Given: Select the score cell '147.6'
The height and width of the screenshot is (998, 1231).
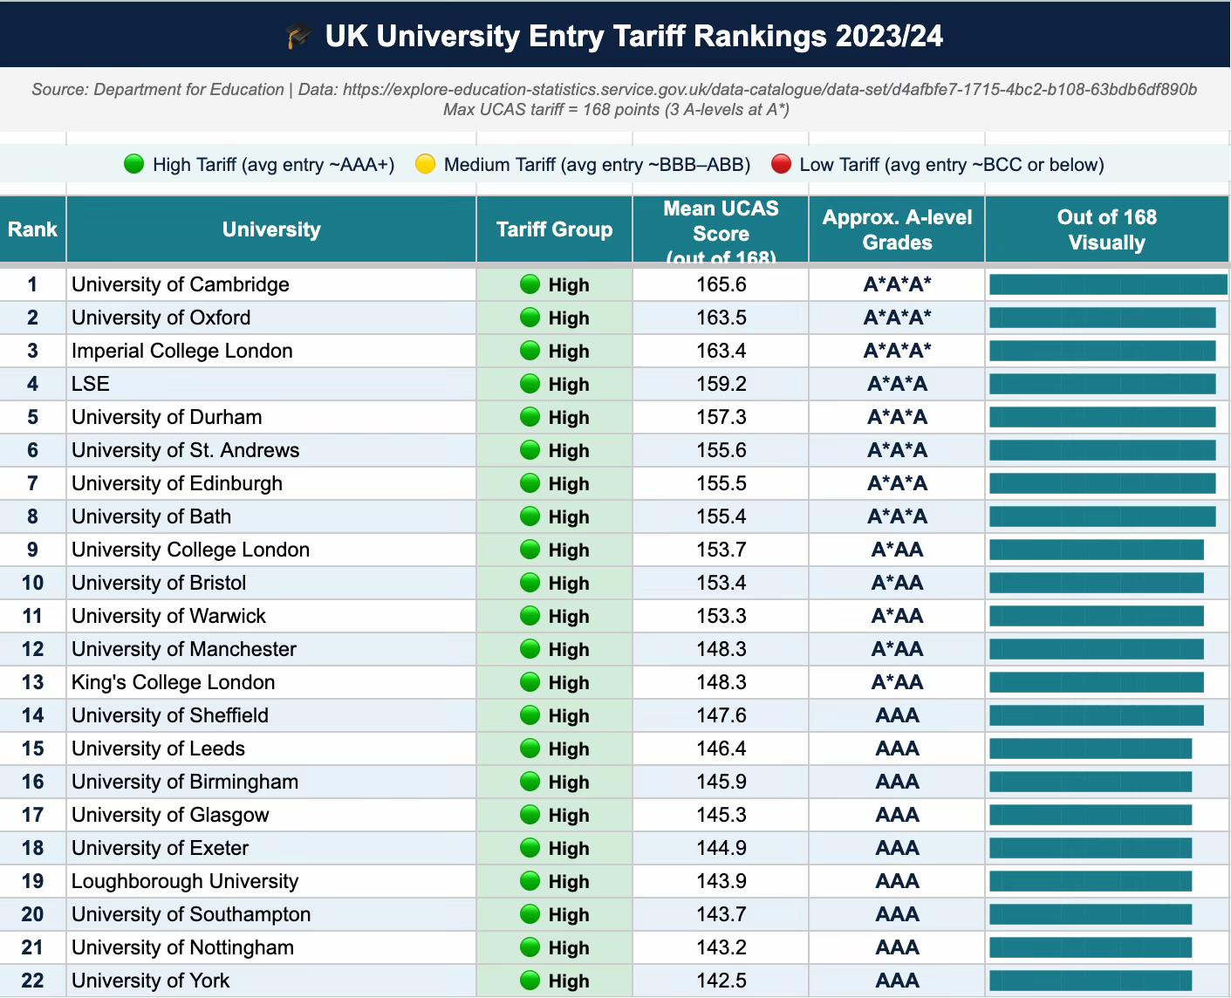Looking at the screenshot, I should [721, 715].
